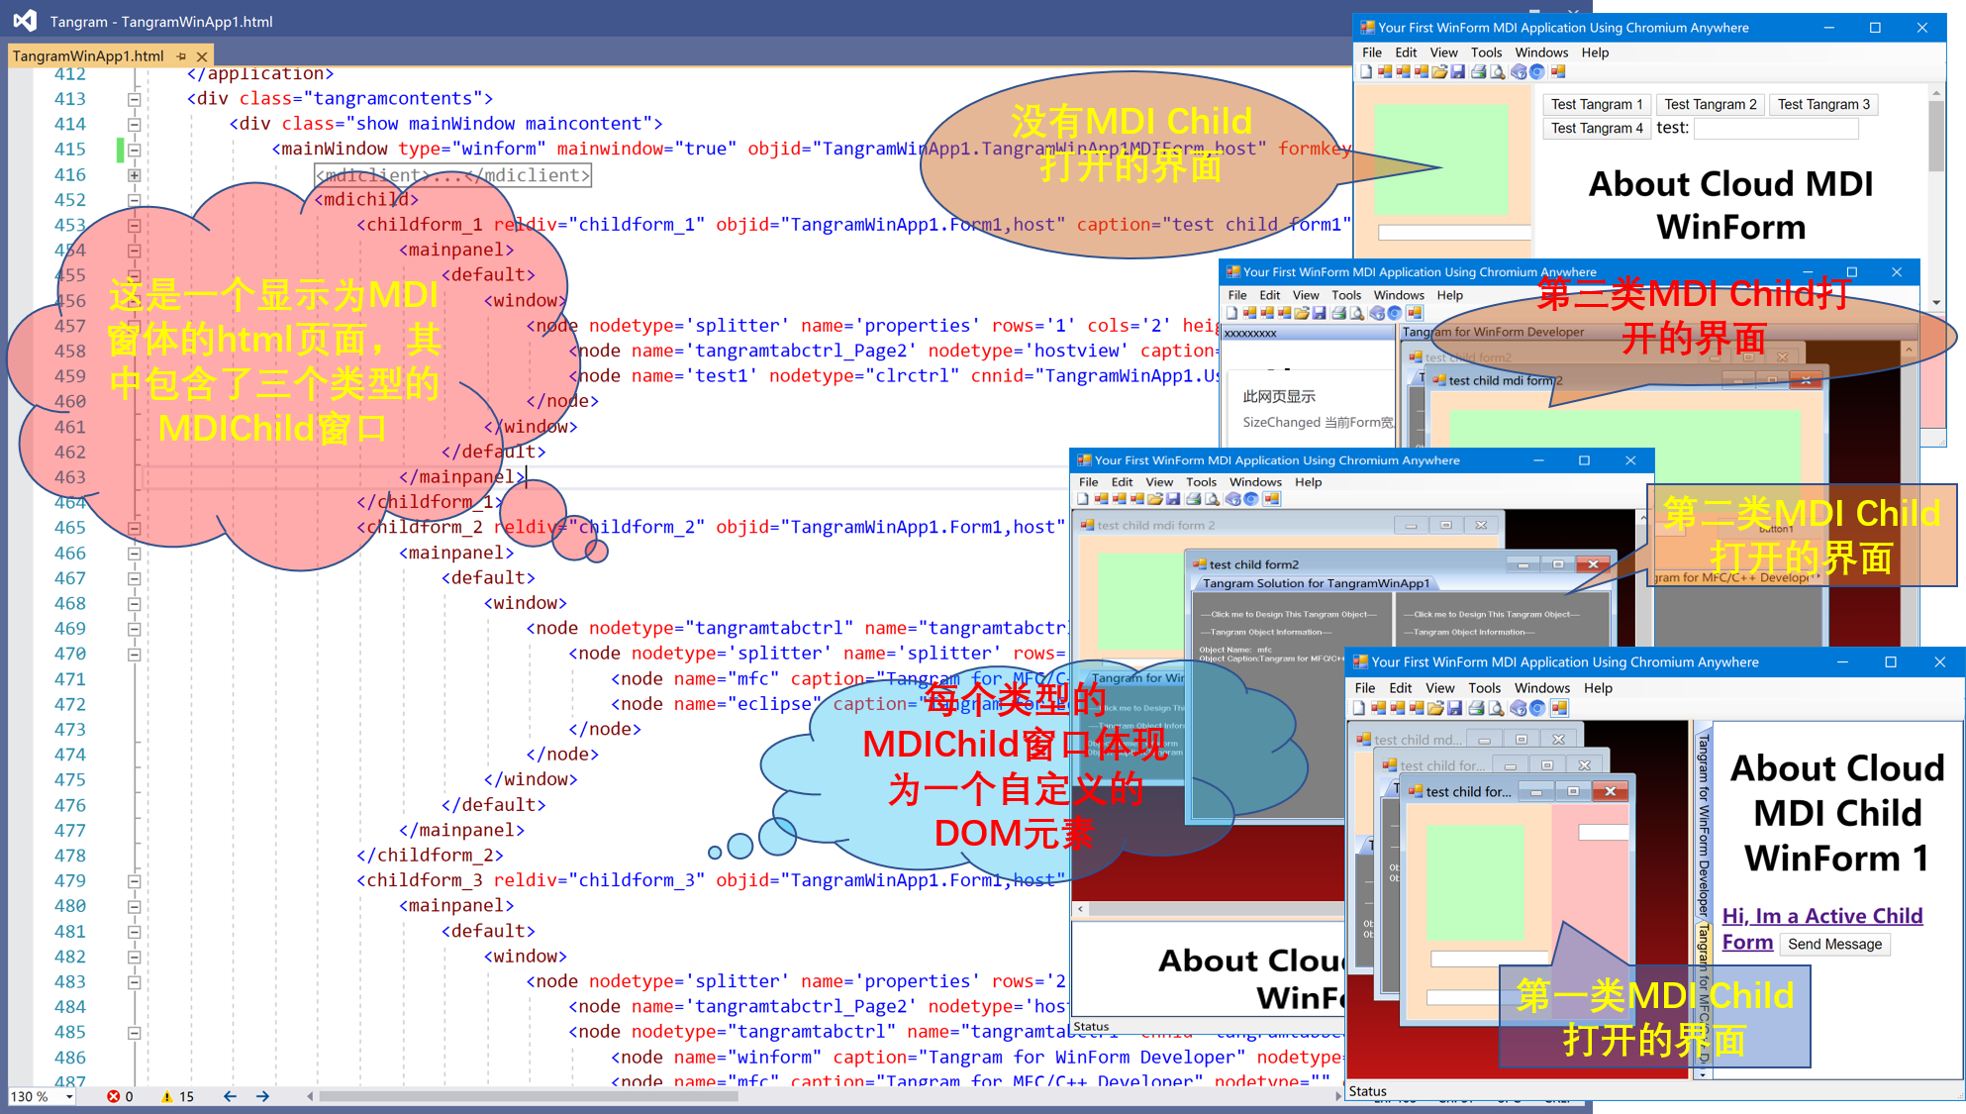Open the 130 % zoom dropdown
Viewport: 1966px width, 1114px height.
point(69,1096)
